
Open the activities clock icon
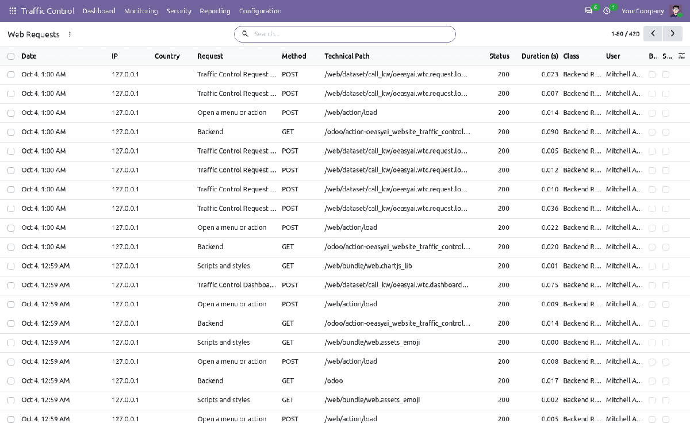(607, 11)
